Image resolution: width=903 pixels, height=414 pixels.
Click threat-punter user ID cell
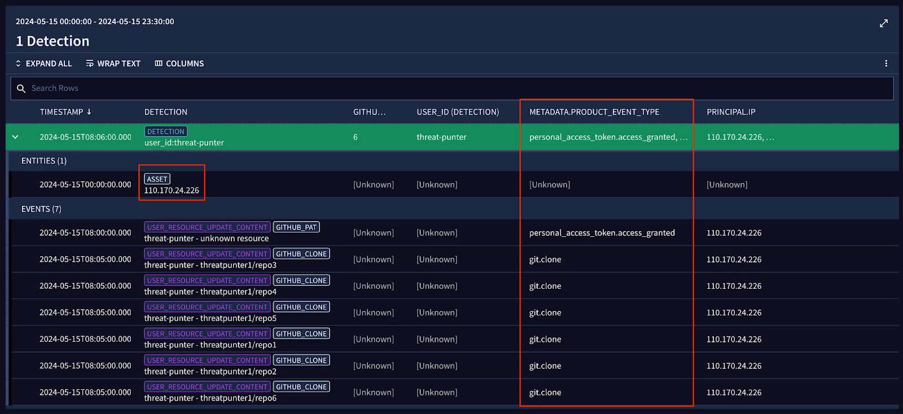click(x=441, y=137)
